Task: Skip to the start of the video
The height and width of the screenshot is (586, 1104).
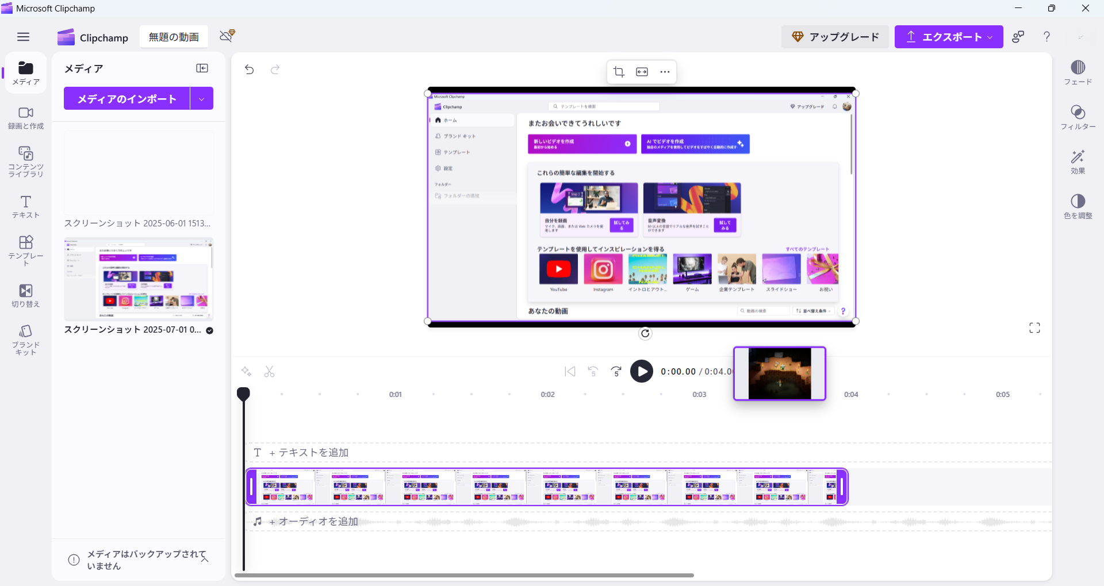Action: [x=570, y=371]
